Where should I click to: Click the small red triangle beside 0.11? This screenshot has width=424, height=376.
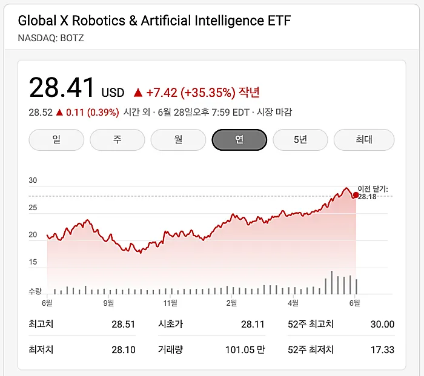click(x=59, y=112)
